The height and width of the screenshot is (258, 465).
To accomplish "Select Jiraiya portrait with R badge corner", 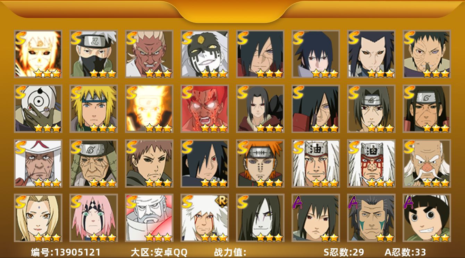I will click(x=205, y=218).
